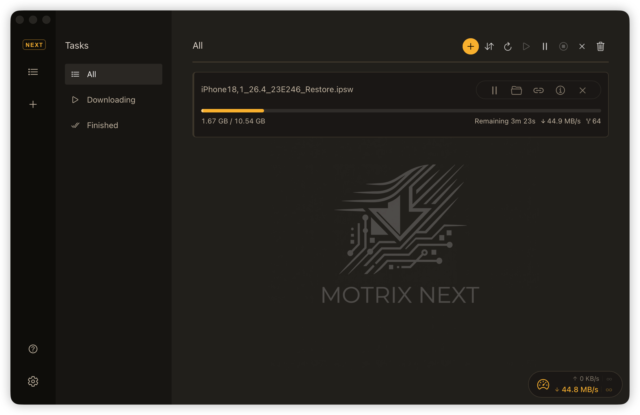
Task: Select the Finished tasks category
Action: (114, 125)
